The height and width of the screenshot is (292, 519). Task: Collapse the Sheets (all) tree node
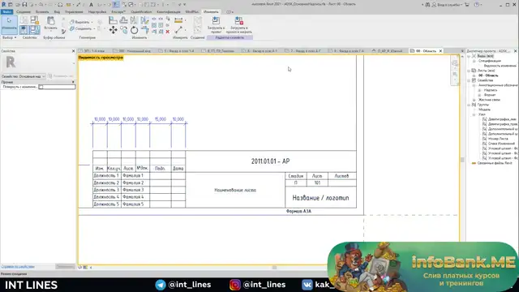coord(469,71)
